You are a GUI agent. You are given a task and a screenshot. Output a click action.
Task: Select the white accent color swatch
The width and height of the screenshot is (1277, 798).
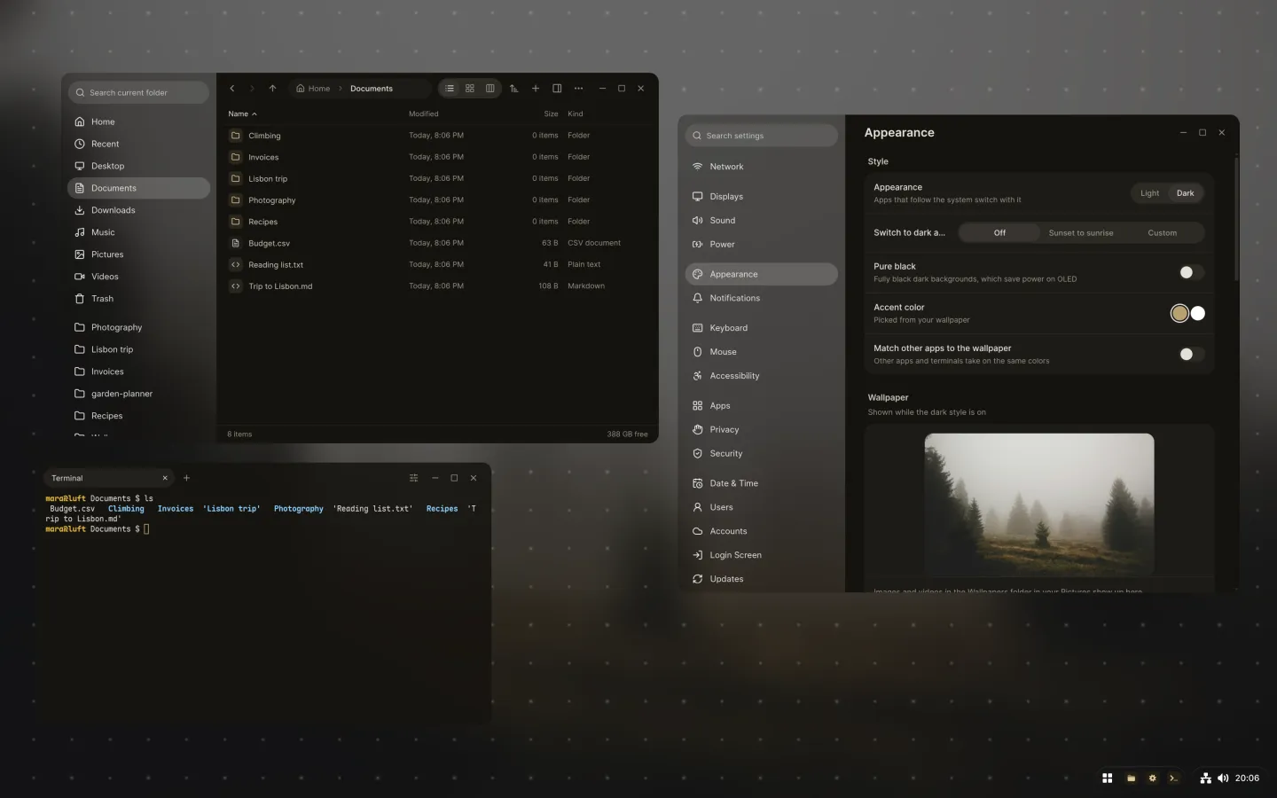click(x=1198, y=313)
